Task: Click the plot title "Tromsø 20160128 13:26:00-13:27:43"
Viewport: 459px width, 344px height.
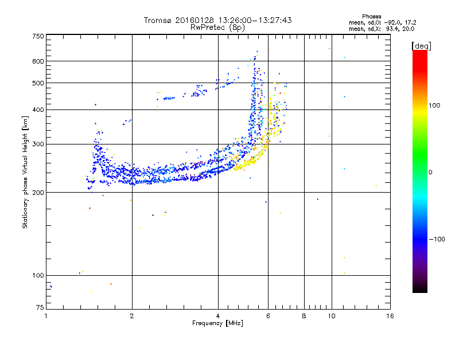Action: [217, 20]
